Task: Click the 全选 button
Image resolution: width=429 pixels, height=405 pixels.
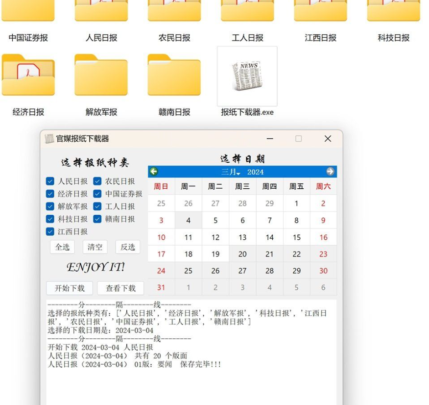Action: [62, 247]
